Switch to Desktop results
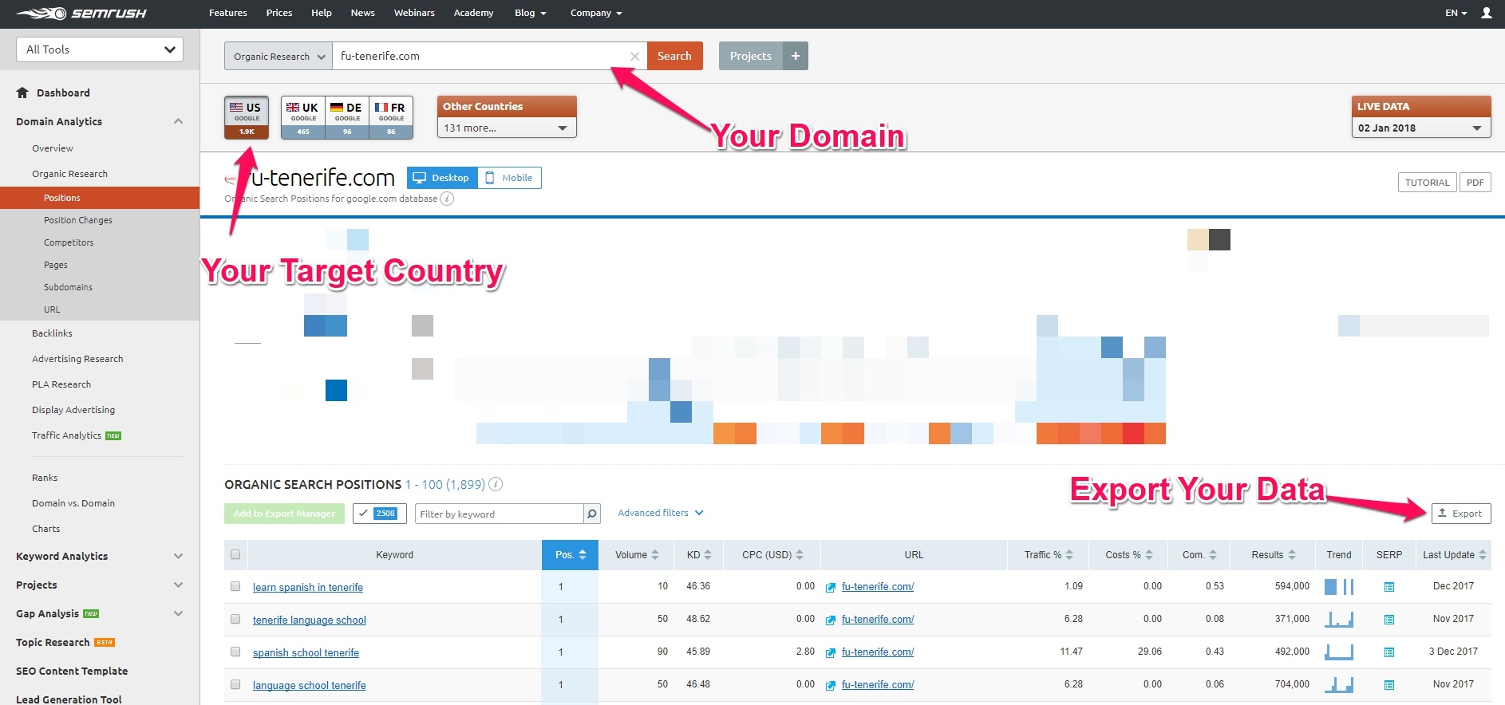1505x705 pixels. point(442,178)
